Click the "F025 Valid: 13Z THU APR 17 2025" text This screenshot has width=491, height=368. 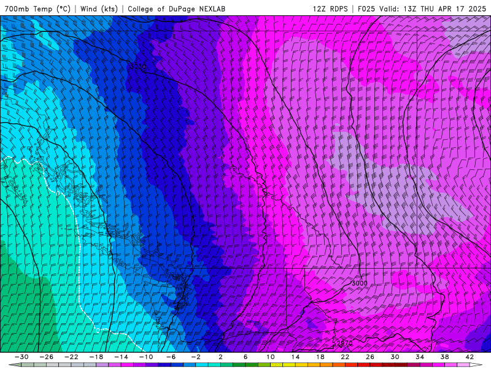[422, 9]
